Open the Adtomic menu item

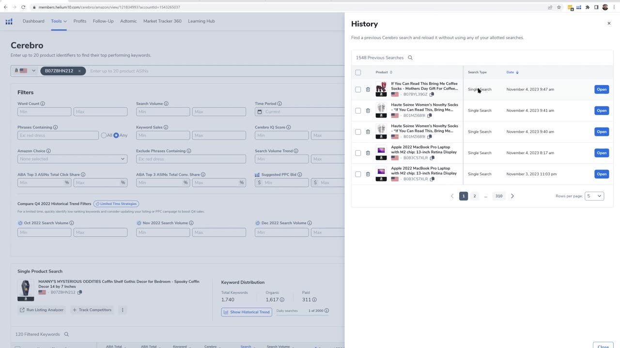[x=128, y=21]
